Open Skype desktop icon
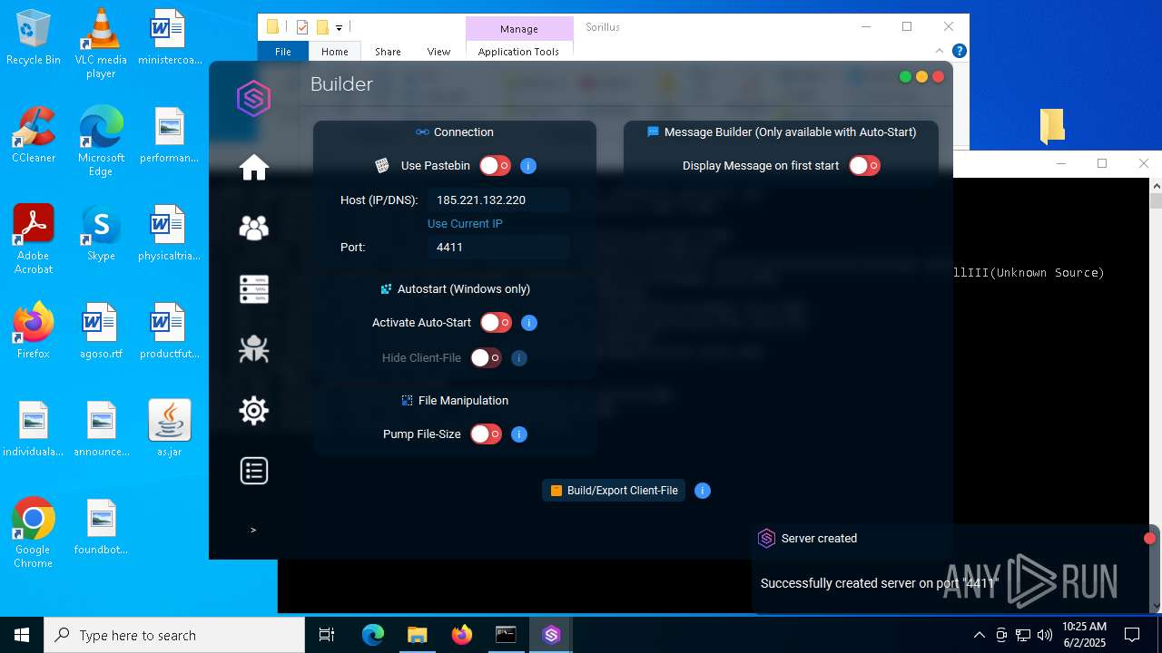This screenshot has width=1162, height=653. coord(101,233)
